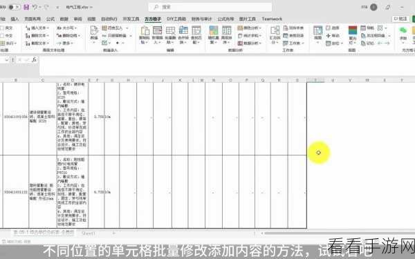This screenshot has height=259, width=415.
Task: Click the 030411 code cell in the upper table row
Action: pyautogui.click(x=16, y=117)
